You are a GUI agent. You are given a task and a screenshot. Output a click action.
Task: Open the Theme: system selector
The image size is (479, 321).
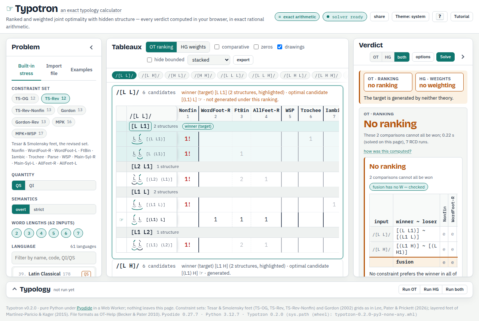tap(411, 16)
